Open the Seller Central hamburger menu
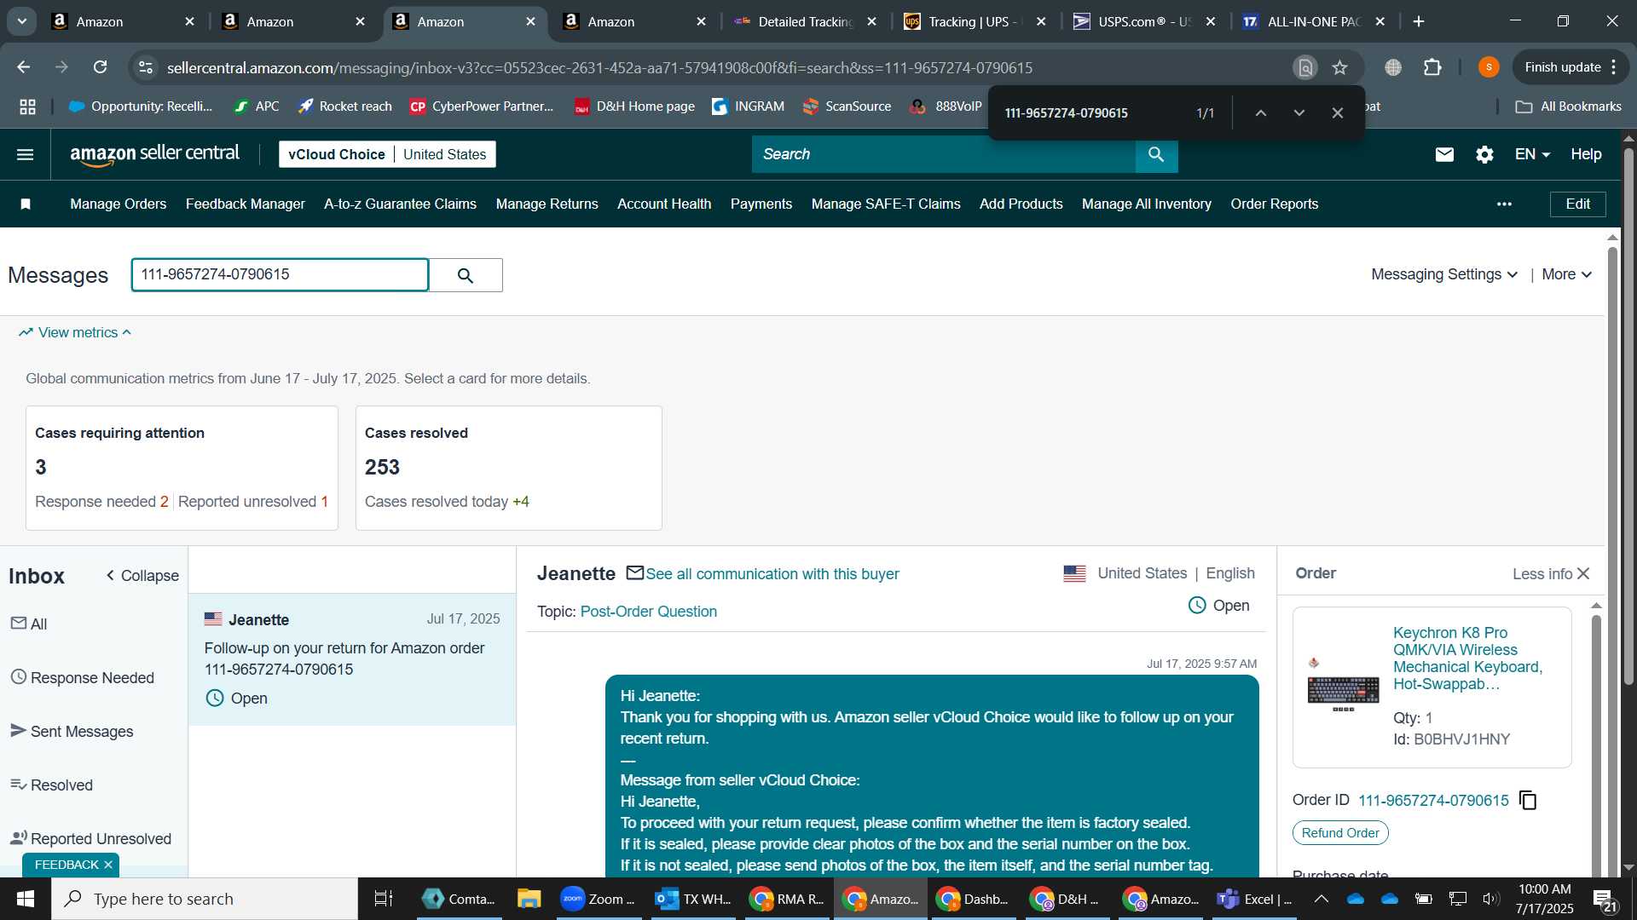 click(26, 154)
